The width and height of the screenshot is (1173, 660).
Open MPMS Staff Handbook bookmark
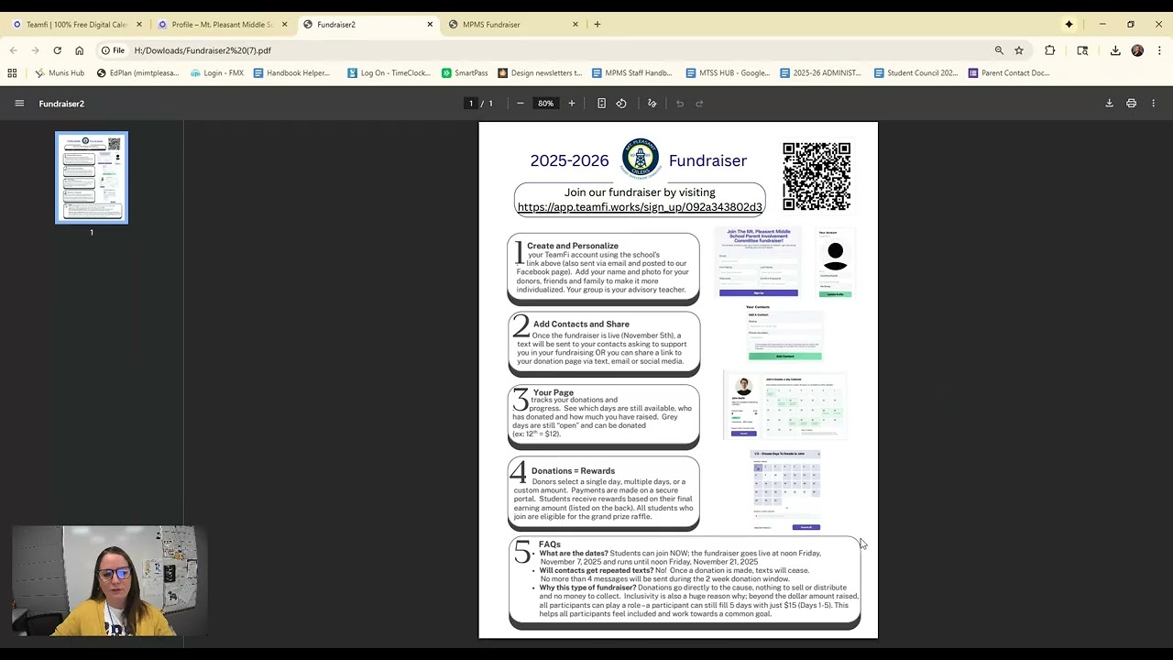632,73
